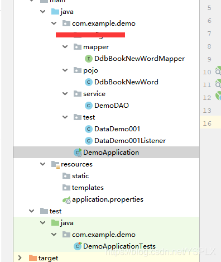Expand the target folder
The image size is (221, 262).
point(20,258)
